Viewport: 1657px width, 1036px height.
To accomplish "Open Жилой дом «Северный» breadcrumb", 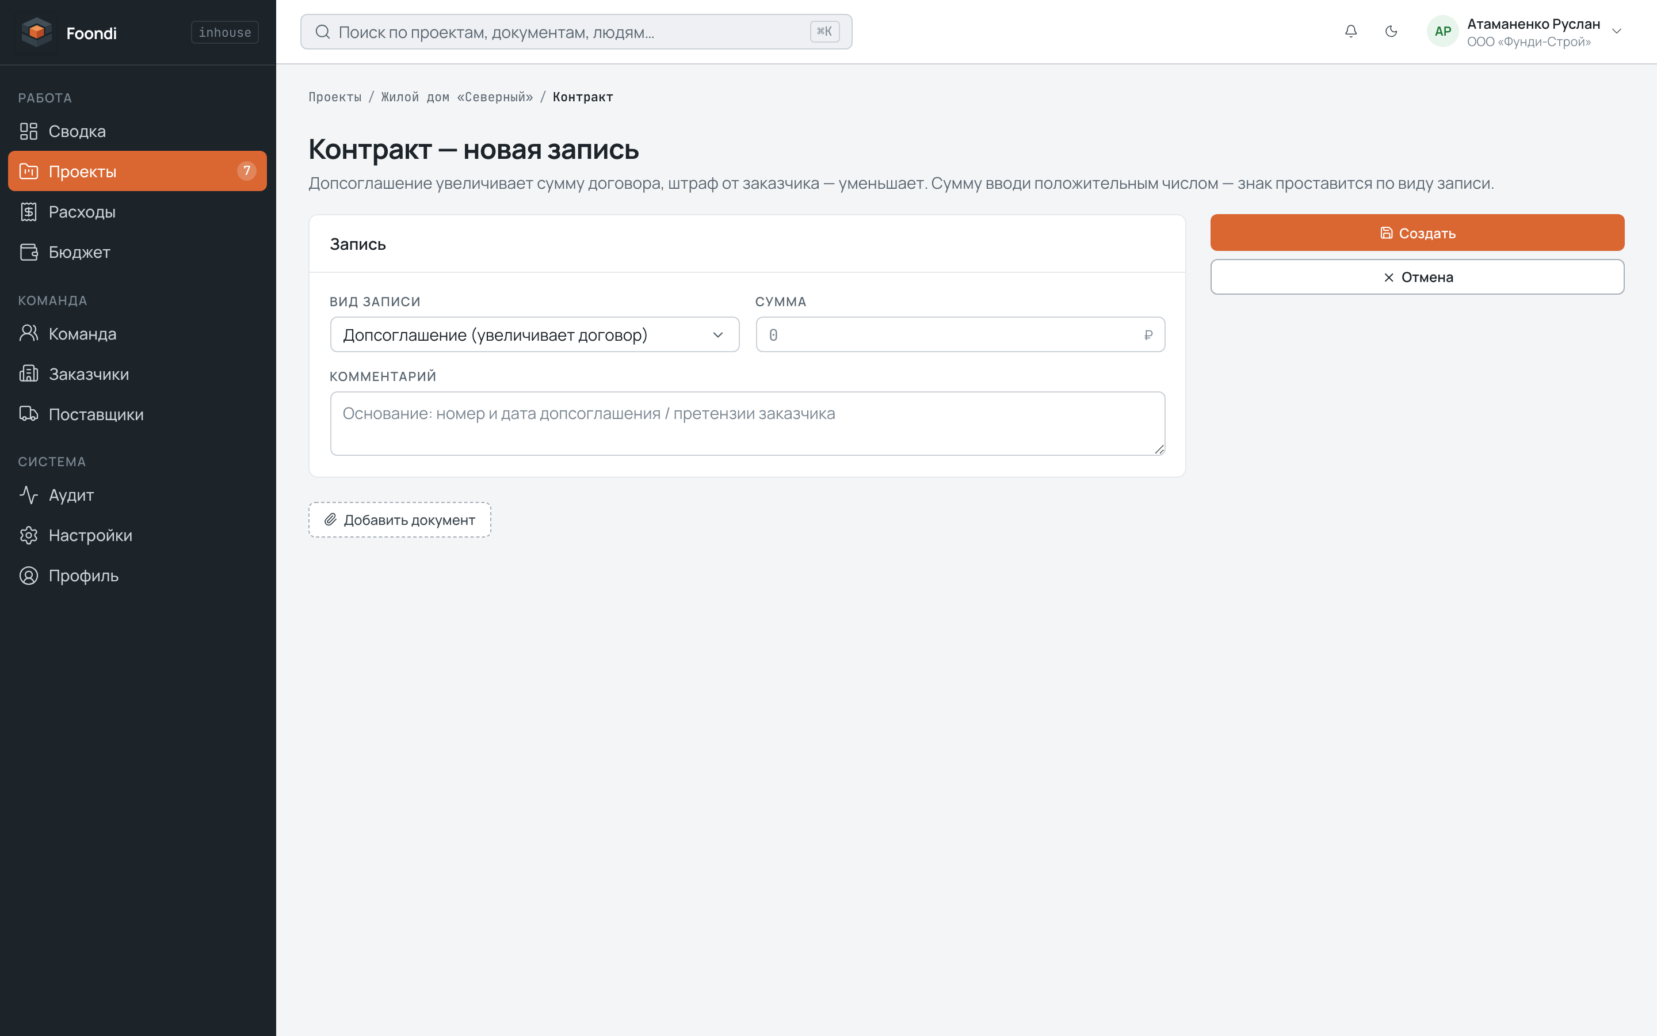I will [457, 97].
